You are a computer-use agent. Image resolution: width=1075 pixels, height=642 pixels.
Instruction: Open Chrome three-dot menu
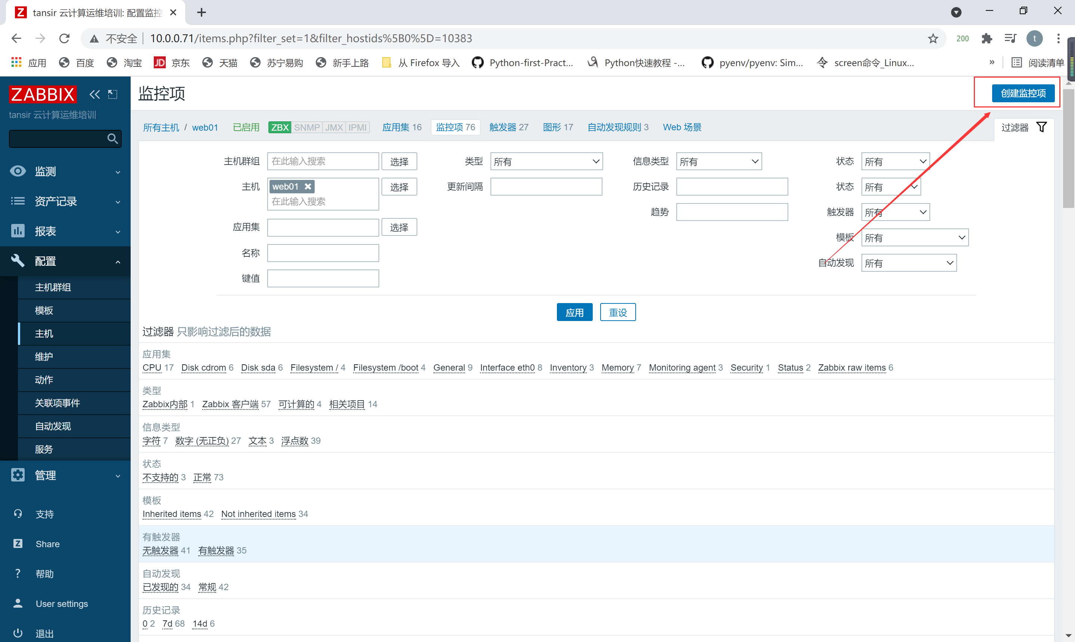click(x=1058, y=38)
